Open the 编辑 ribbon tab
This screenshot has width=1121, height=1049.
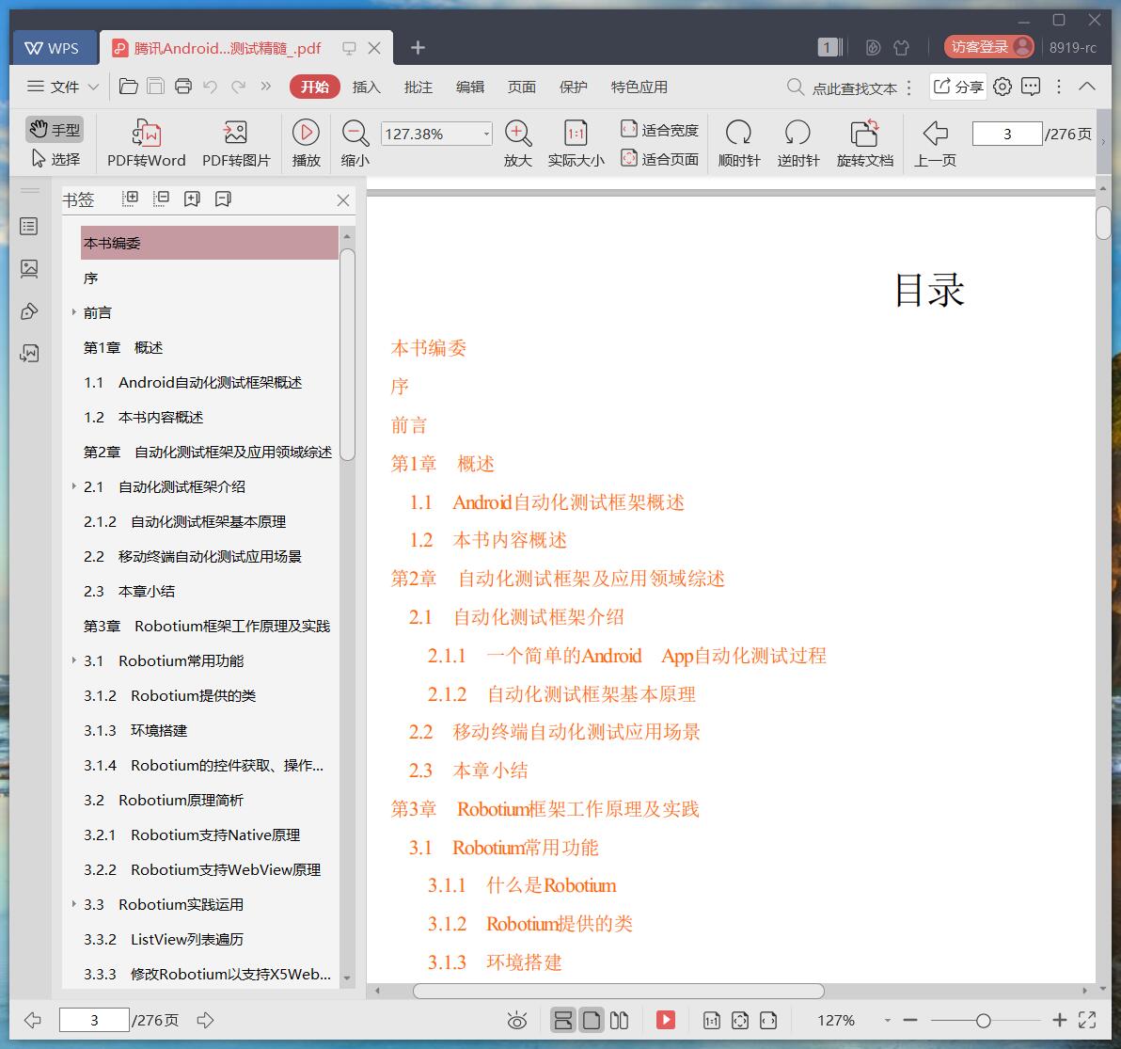[x=469, y=87]
